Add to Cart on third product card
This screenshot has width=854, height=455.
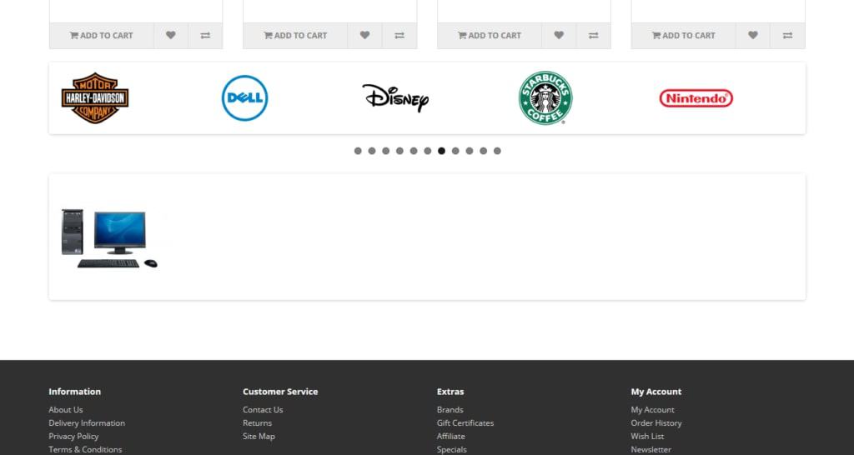[490, 35]
